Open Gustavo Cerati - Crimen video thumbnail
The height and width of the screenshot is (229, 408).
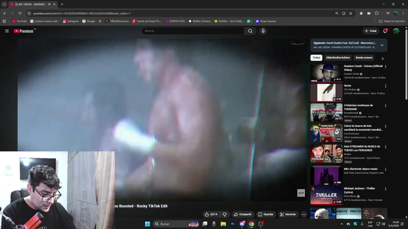pos(326,73)
